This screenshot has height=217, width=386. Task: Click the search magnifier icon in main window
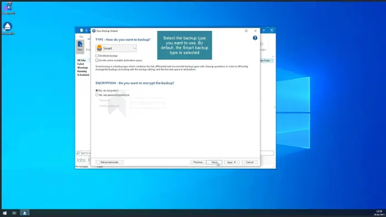78,153
